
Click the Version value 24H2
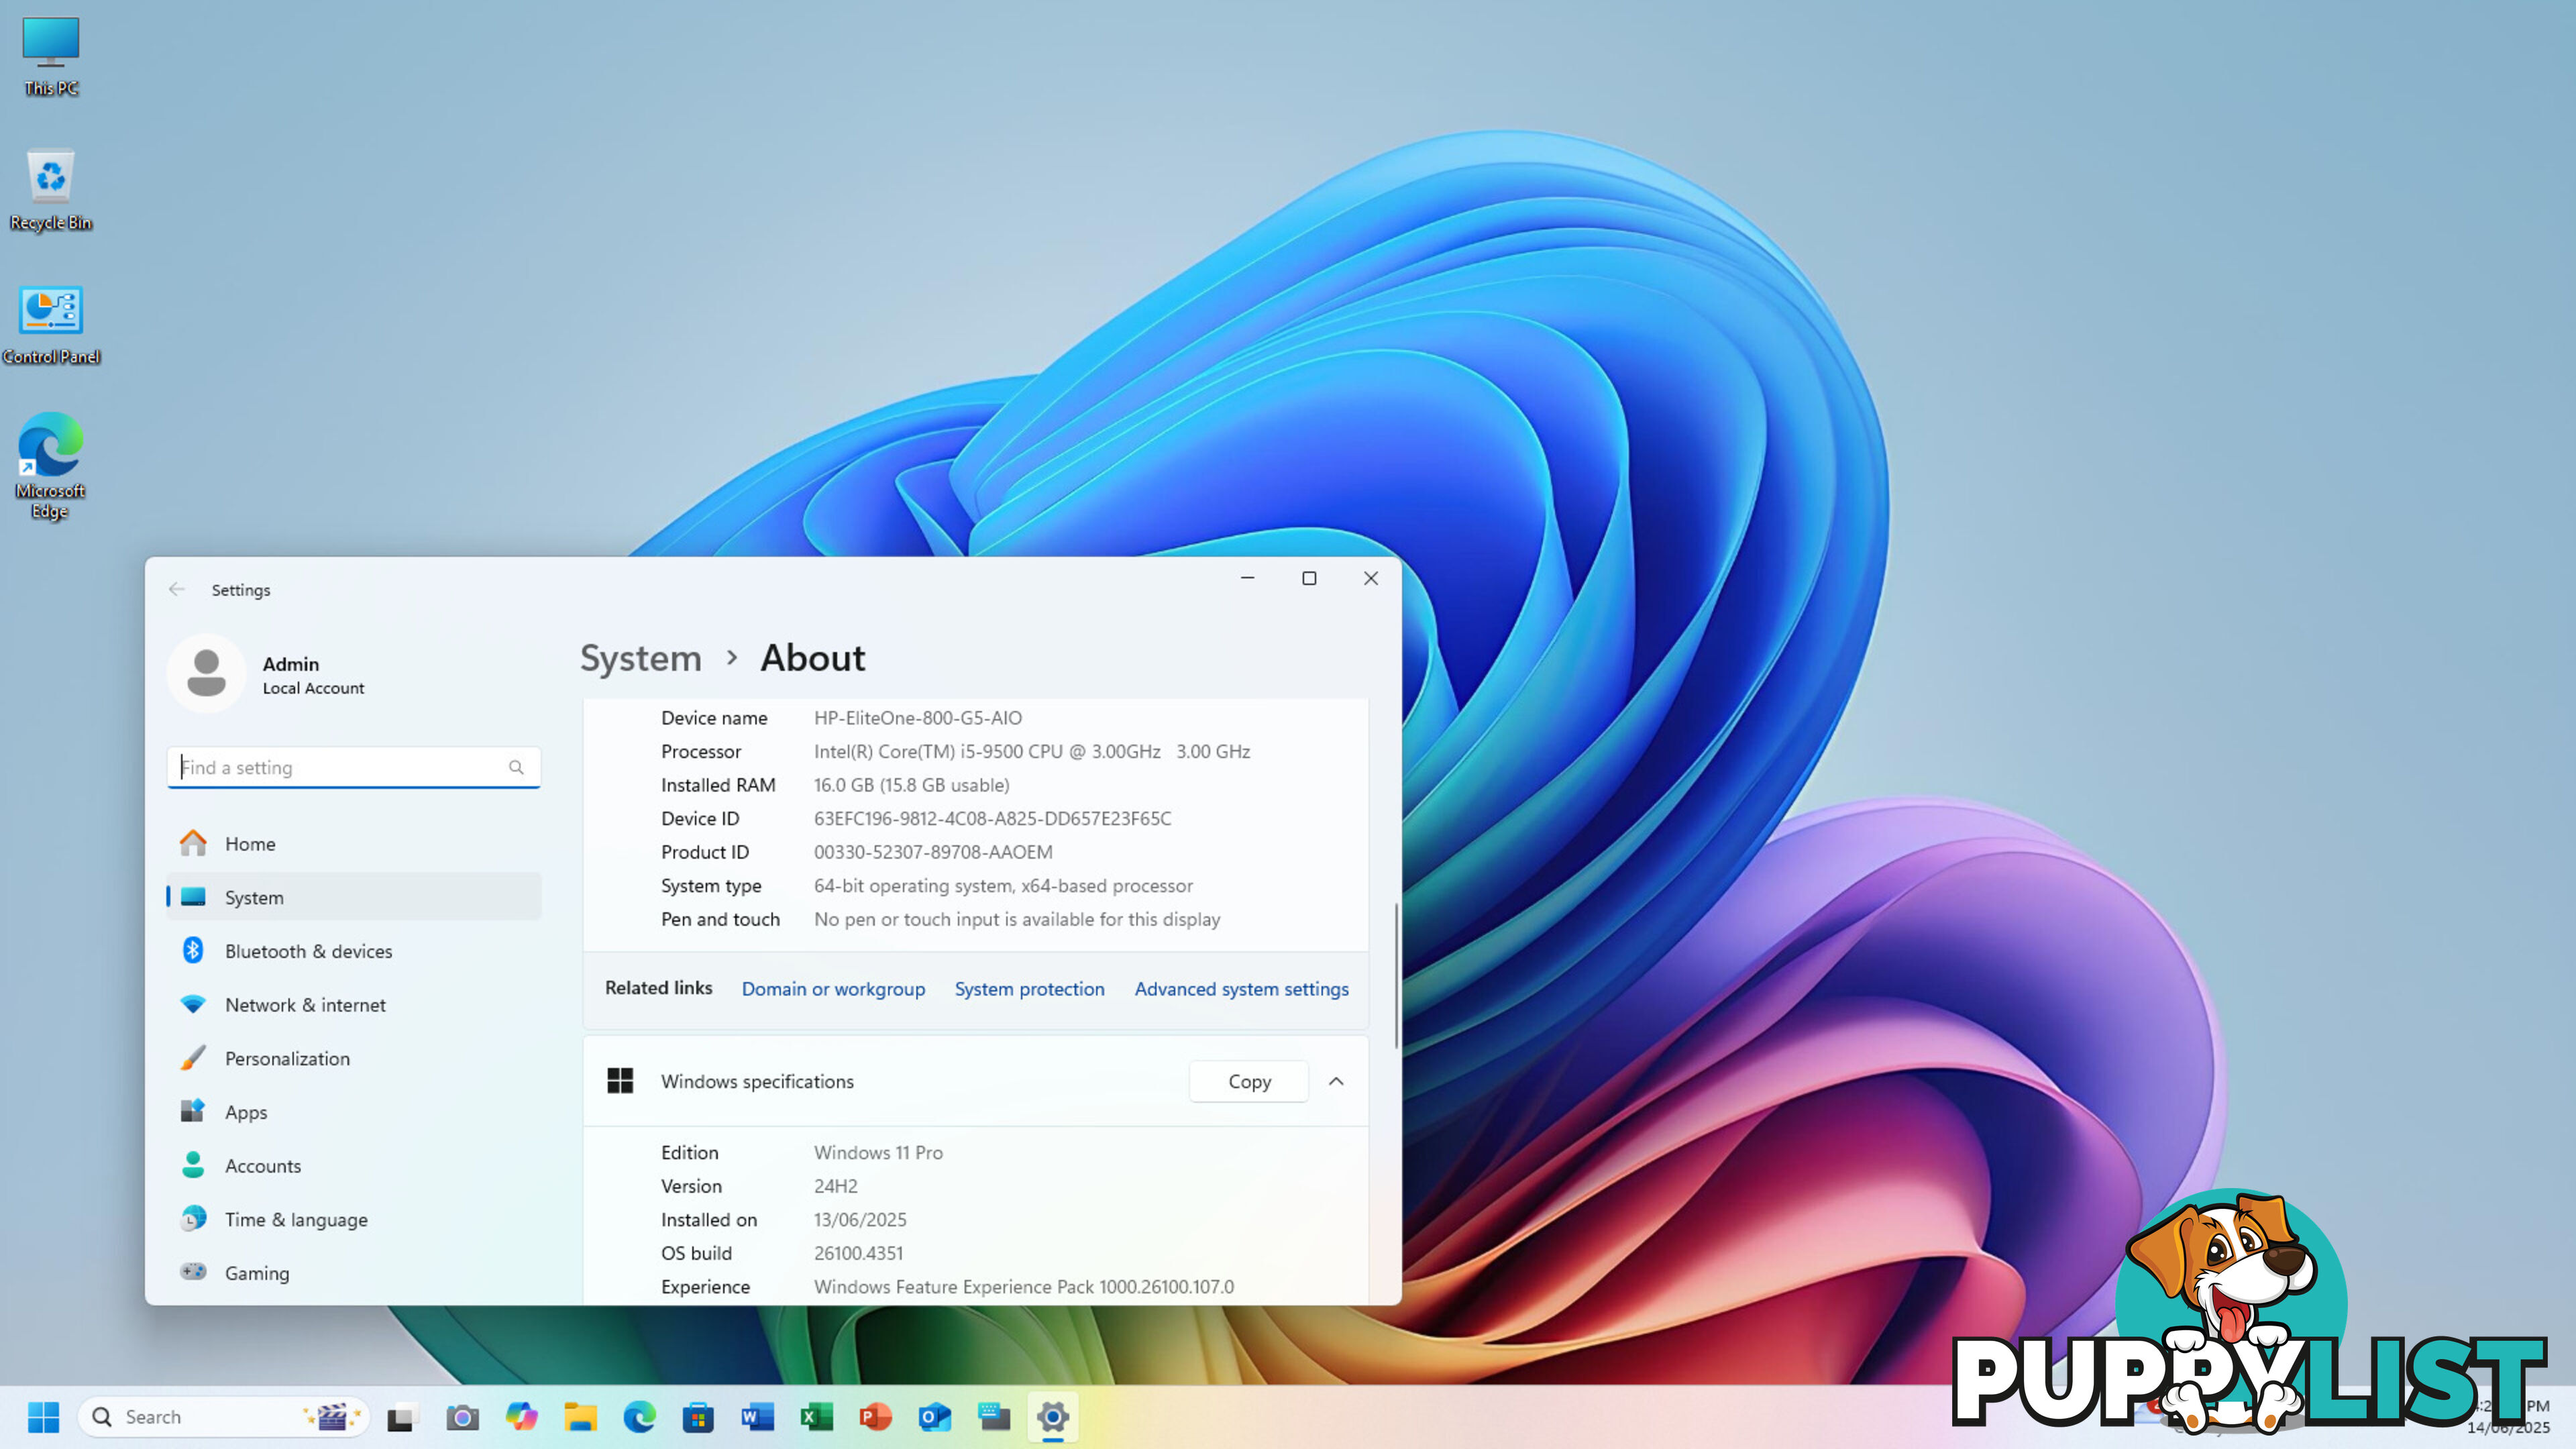[x=835, y=1186]
